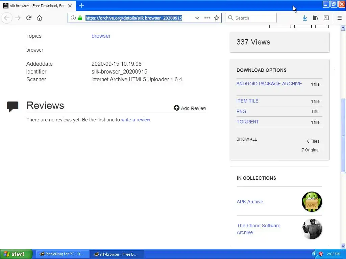Open the Downloads arrow panel
Viewport: 346px width, 259px height.
pyautogui.click(x=305, y=18)
